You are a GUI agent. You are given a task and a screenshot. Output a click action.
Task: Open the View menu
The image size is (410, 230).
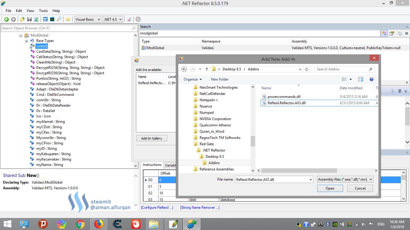click(31, 10)
